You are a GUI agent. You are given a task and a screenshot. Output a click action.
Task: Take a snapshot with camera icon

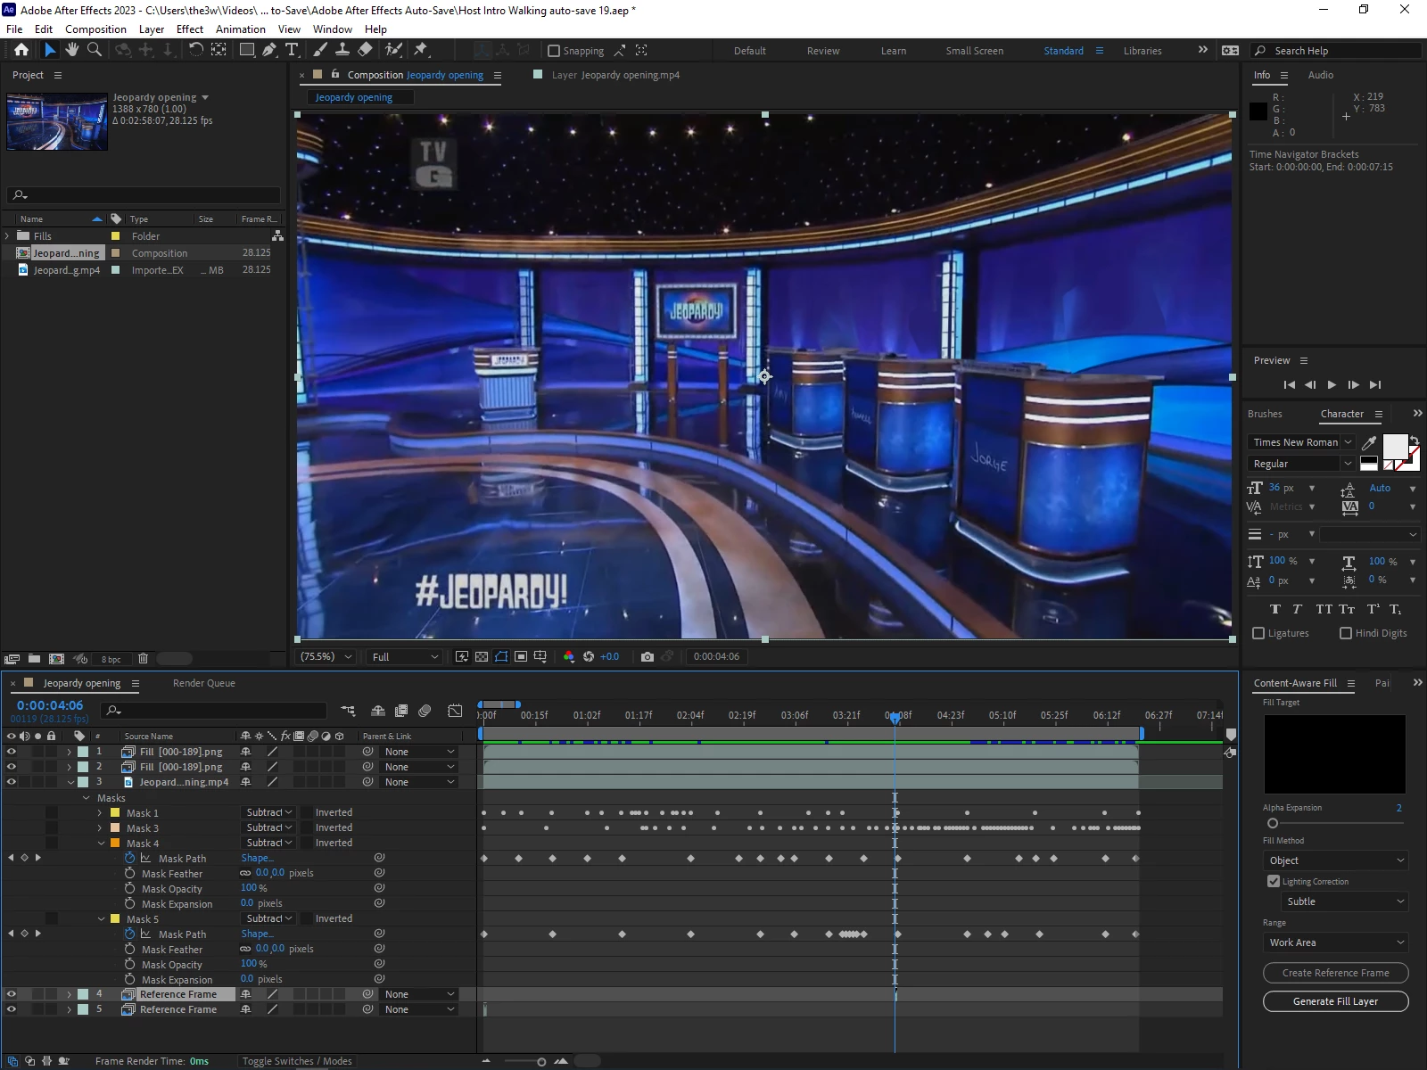tap(648, 656)
